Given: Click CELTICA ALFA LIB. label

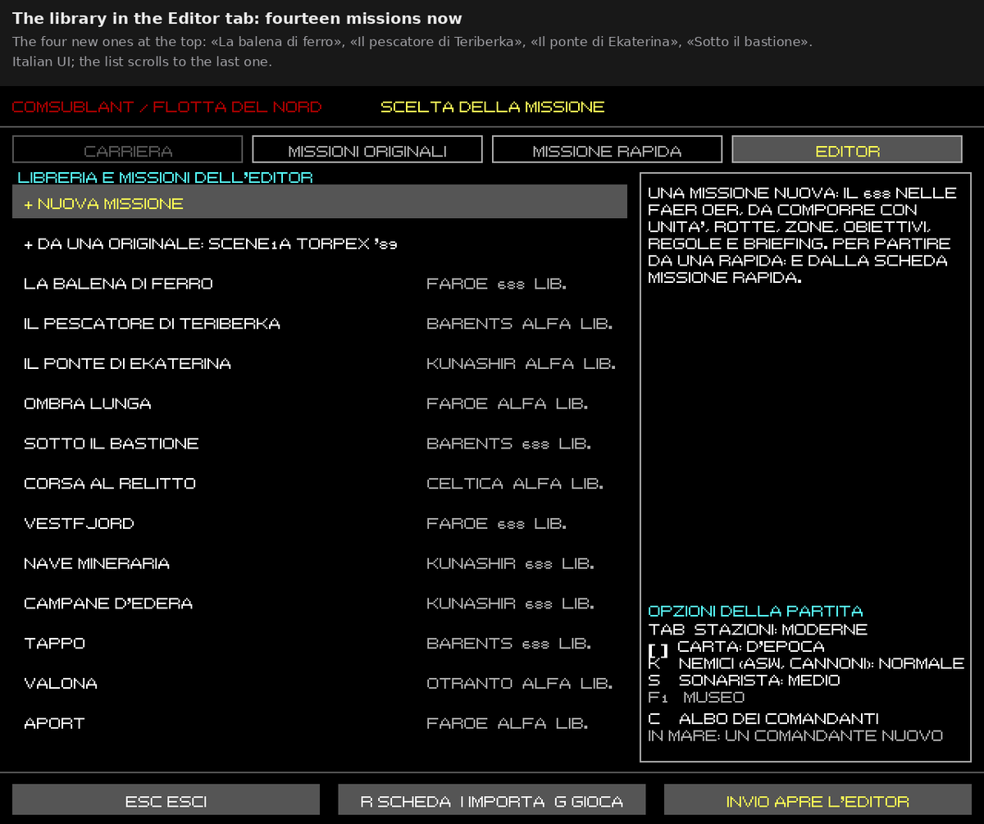Looking at the screenshot, I should pos(515,484).
